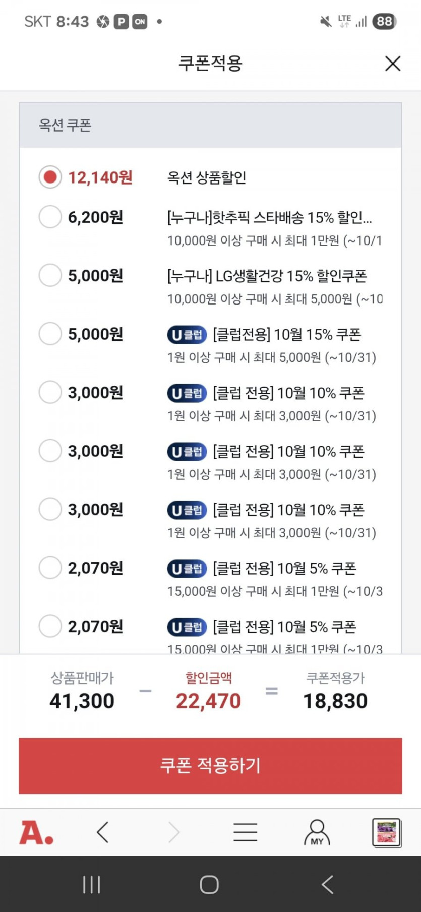This screenshot has width=421, height=912.
Task: Tap the Android recent apps button
Action: 91,884
